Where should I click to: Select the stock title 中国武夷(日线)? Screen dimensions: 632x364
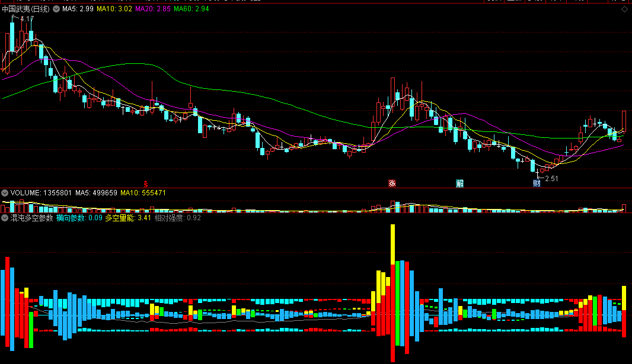(x=26, y=9)
